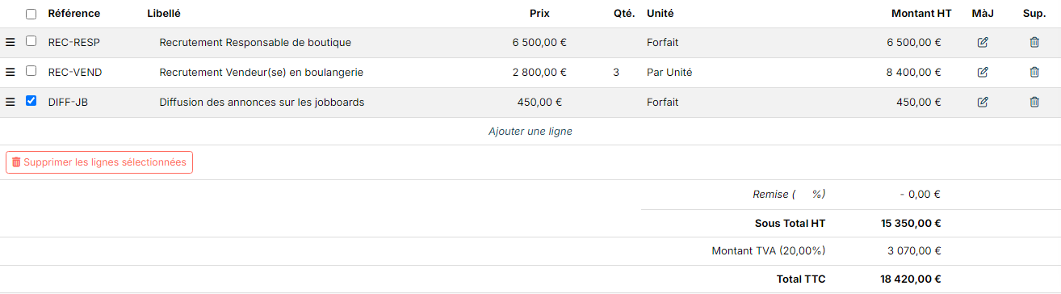
Task: Check the REC-VEND row checkbox
Action: [31, 71]
